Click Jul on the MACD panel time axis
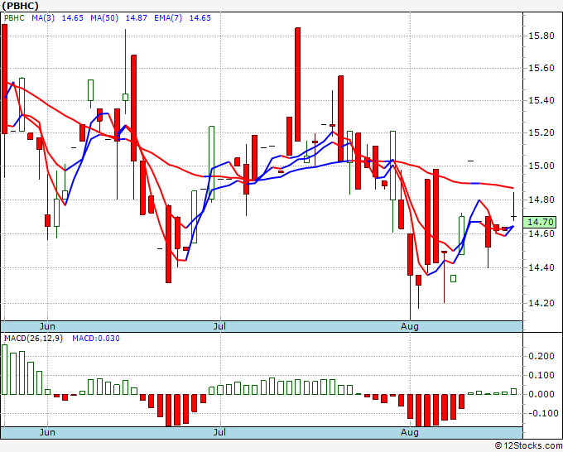 (219, 432)
